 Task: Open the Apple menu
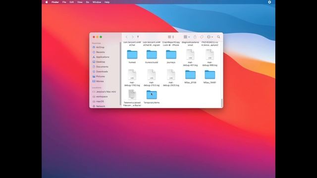47,2
